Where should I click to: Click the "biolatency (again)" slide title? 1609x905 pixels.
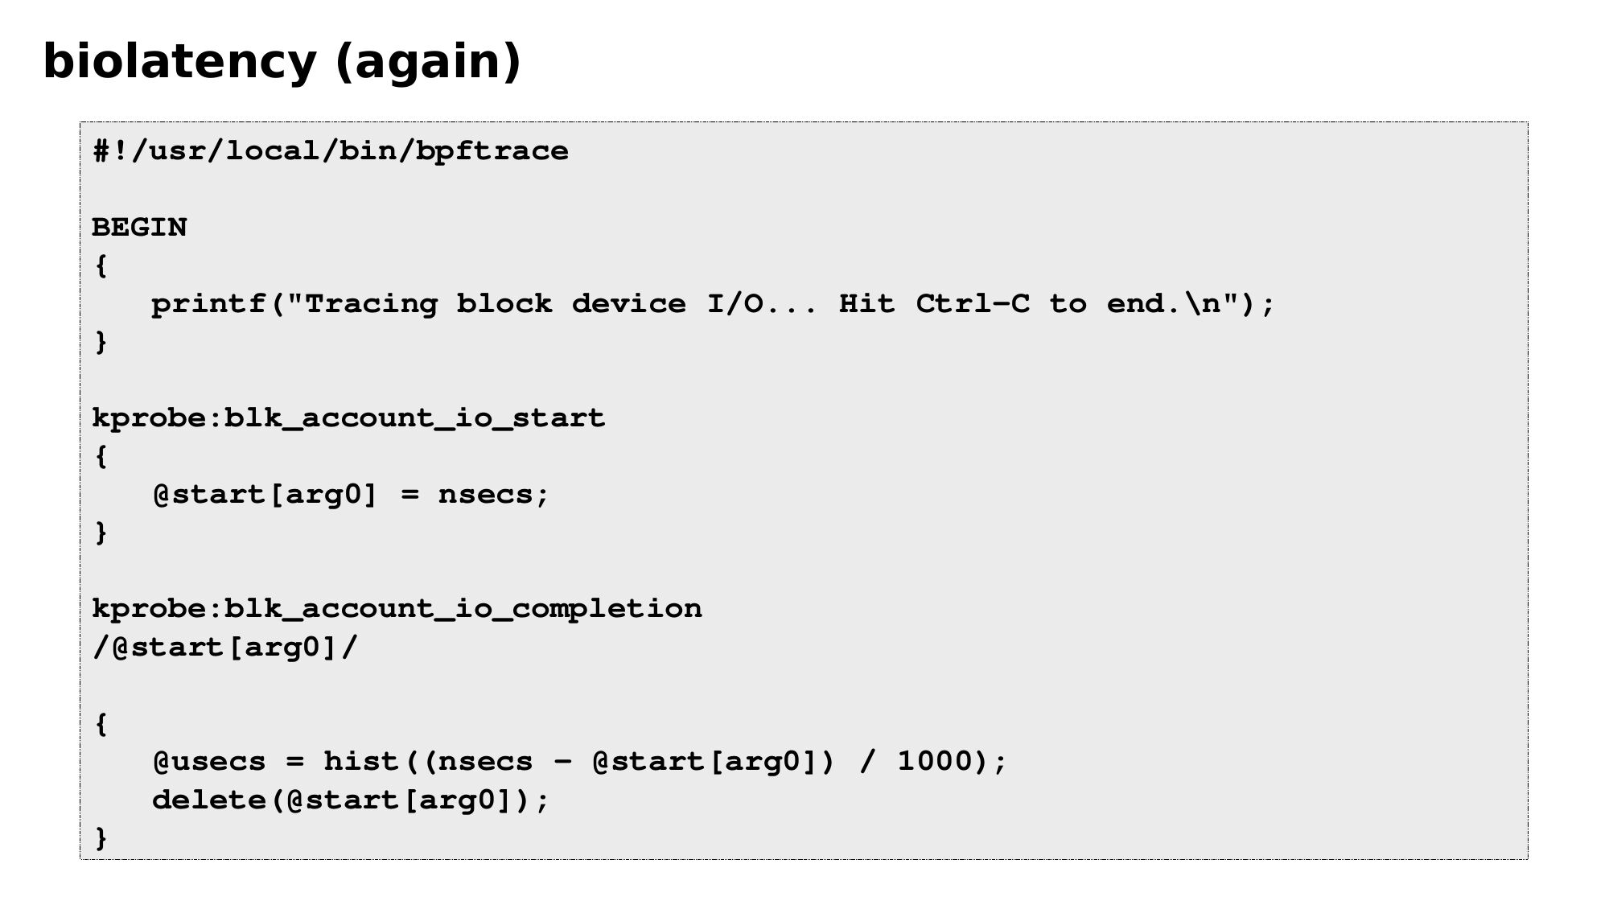tap(282, 62)
